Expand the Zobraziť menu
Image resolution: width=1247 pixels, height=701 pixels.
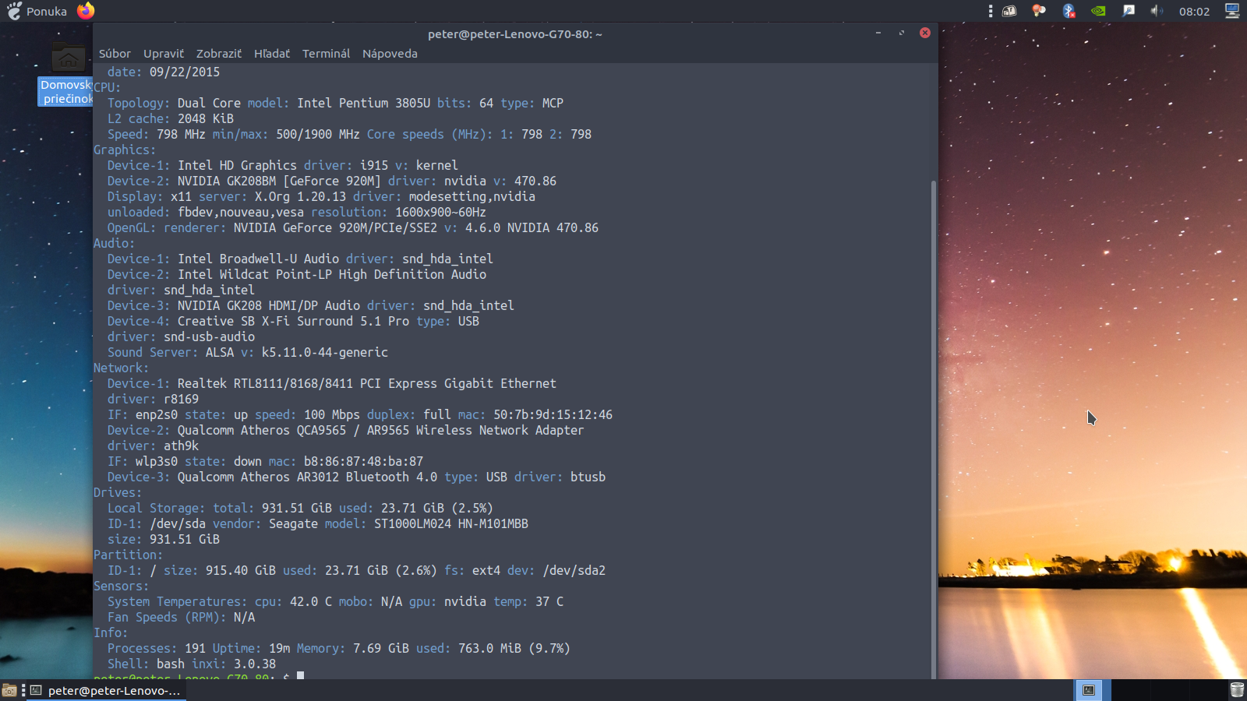point(219,54)
